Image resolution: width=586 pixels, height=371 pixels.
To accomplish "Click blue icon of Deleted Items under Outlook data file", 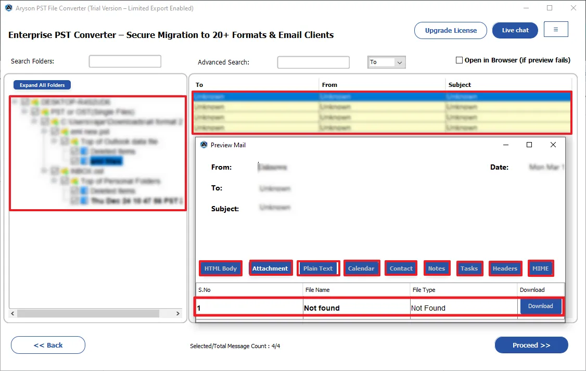I will point(84,151).
